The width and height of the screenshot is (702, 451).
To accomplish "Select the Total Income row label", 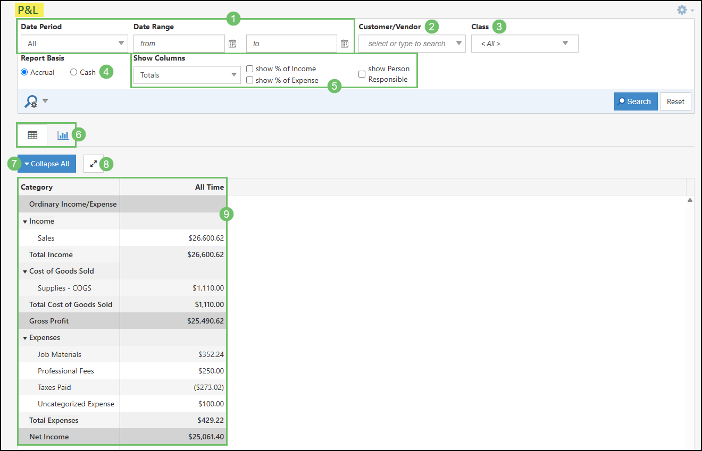I will 51,254.
